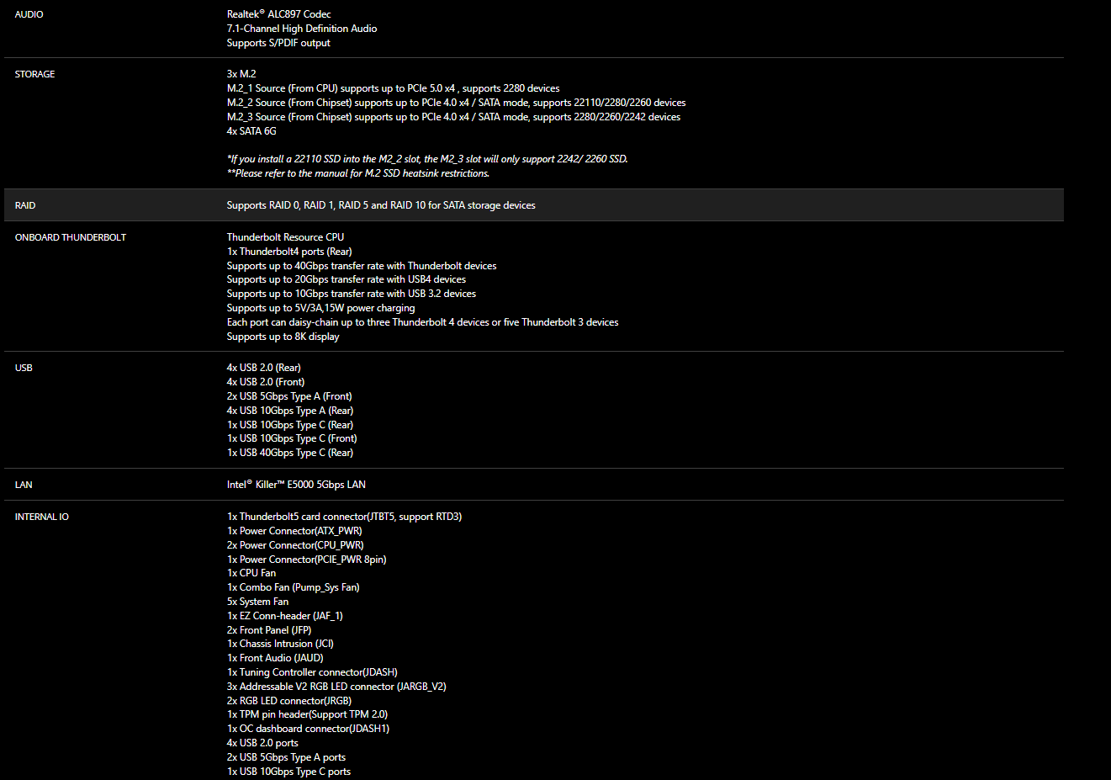Click the OC dashboard connector(JDASH1) entry

[308, 729]
